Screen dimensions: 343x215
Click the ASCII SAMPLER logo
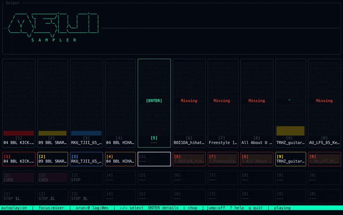pyautogui.click(x=53, y=27)
